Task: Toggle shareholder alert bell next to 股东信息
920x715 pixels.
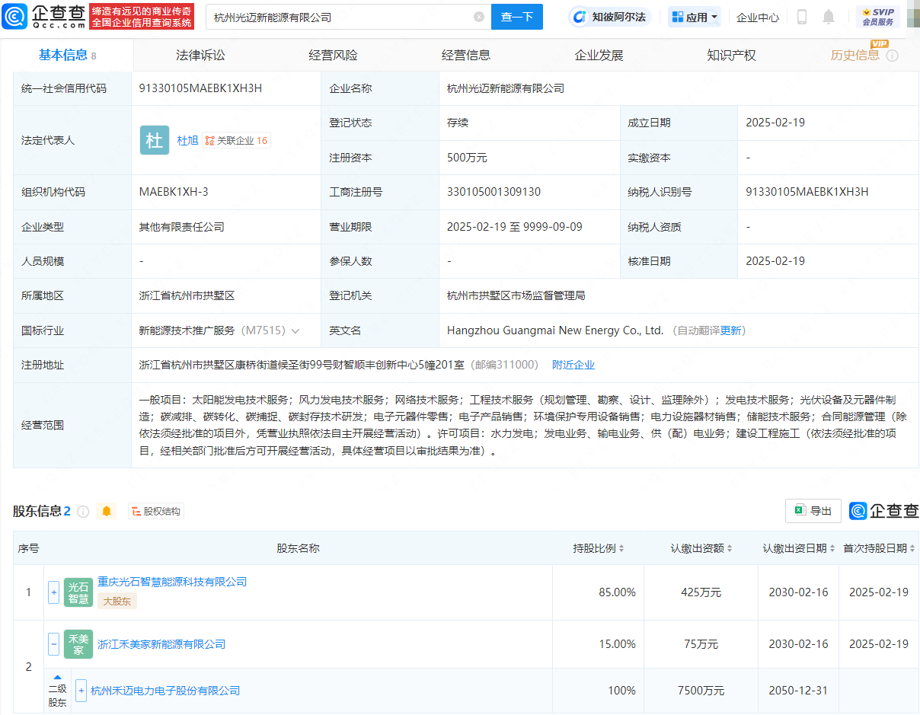Action: click(x=107, y=512)
